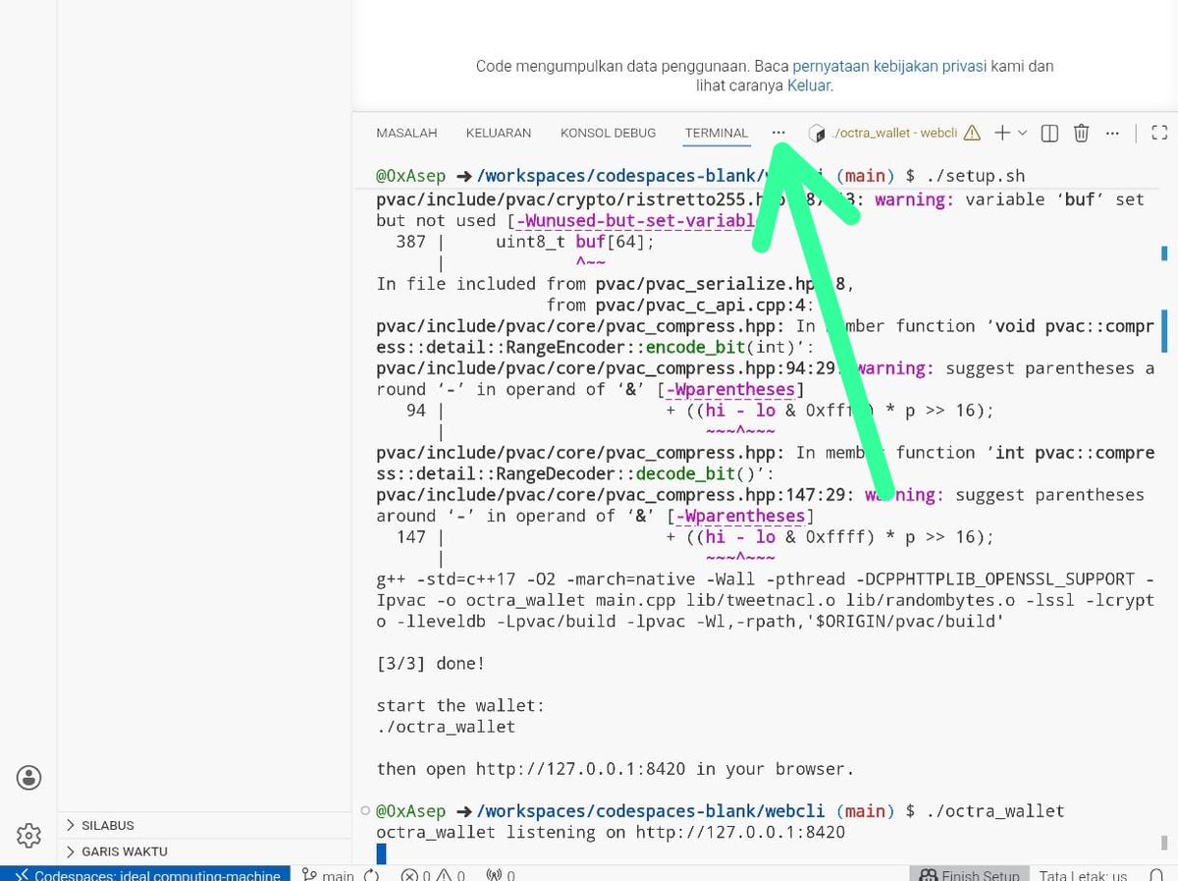Open the Codespaces remote indicator
1178x881 pixels.
click(145, 874)
